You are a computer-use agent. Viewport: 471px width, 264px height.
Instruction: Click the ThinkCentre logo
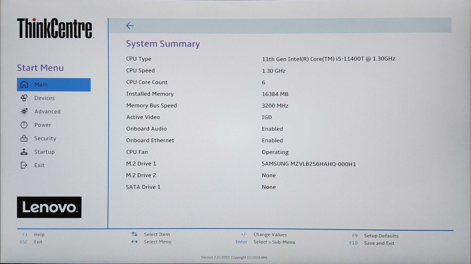(55, 28)
